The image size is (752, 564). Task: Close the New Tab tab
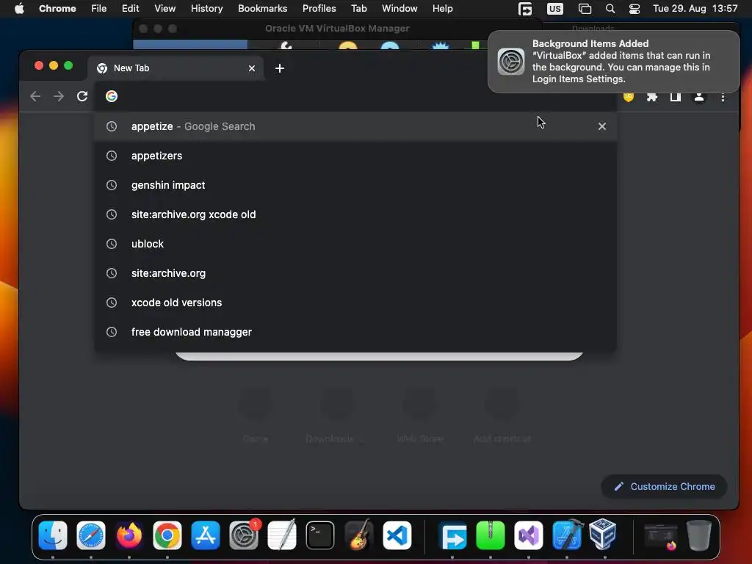click(x=252, y=68)
